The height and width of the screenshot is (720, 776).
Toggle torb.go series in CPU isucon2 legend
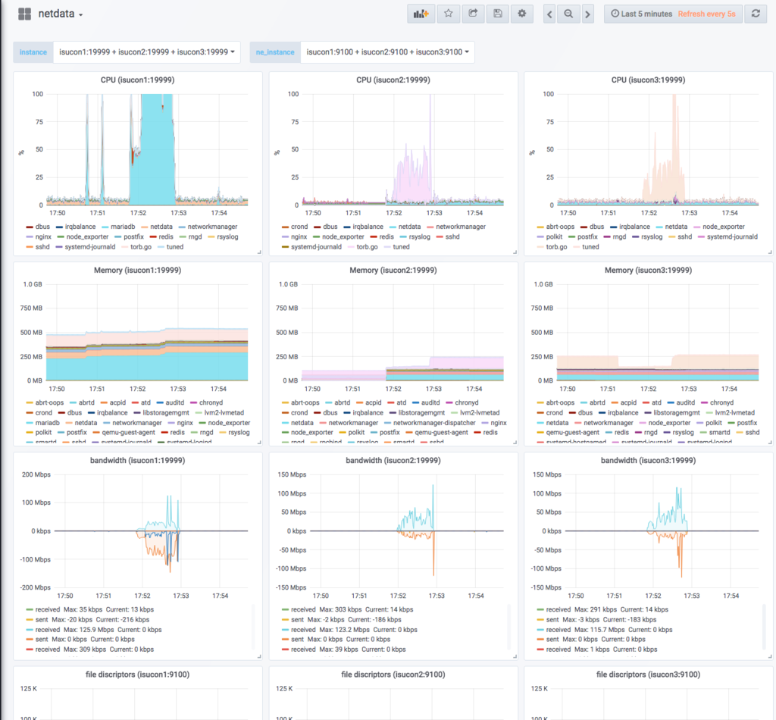(x=368, y=247)
